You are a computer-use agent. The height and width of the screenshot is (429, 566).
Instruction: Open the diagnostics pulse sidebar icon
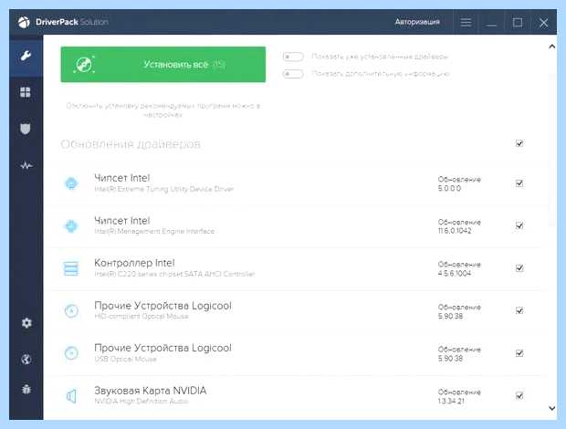[x=26, y=165]
